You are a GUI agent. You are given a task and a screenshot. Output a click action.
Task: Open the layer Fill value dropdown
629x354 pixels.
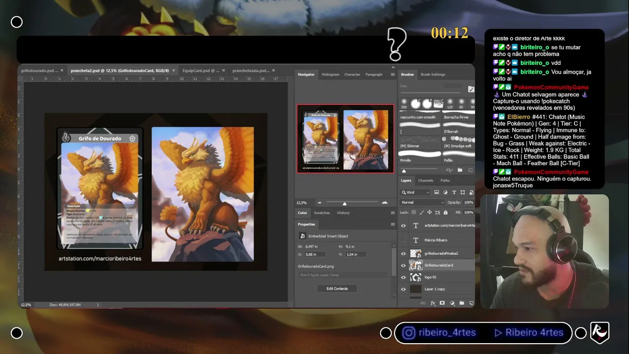click(x=468, y=212)
